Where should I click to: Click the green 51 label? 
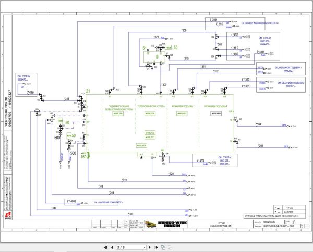[145, 48]
